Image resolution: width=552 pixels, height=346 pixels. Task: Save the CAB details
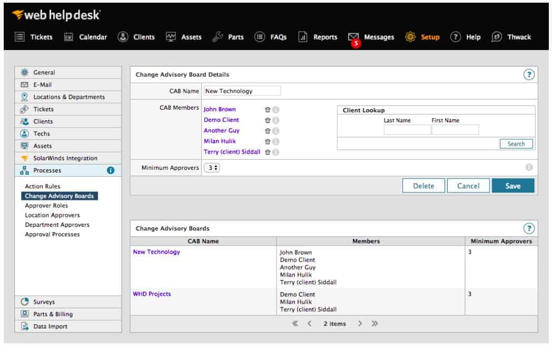click(x=513, y=185)
